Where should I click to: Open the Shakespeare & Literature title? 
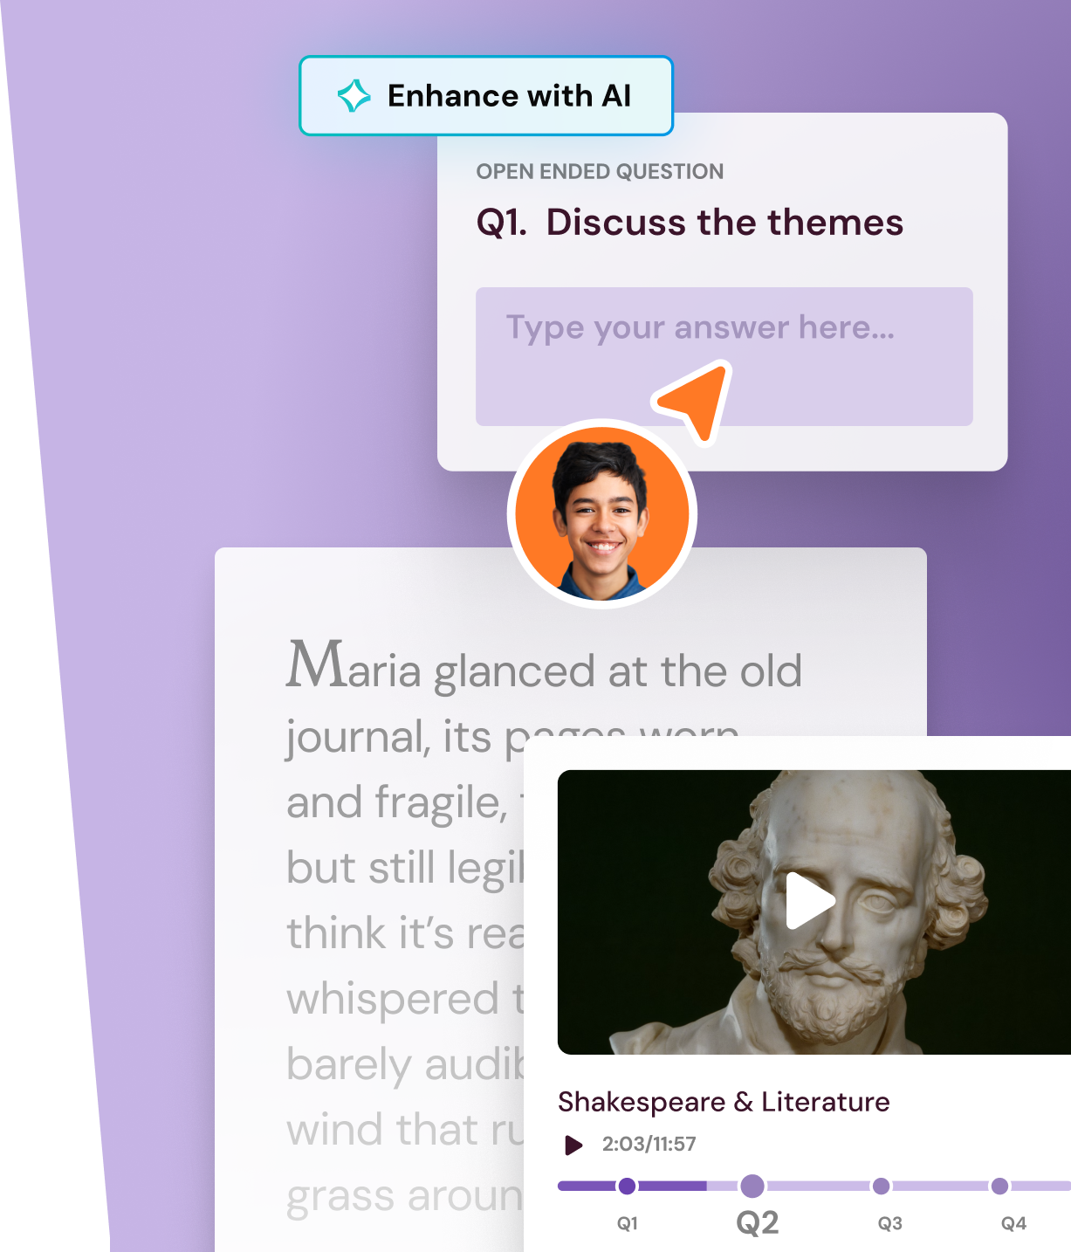[724, 1103]
